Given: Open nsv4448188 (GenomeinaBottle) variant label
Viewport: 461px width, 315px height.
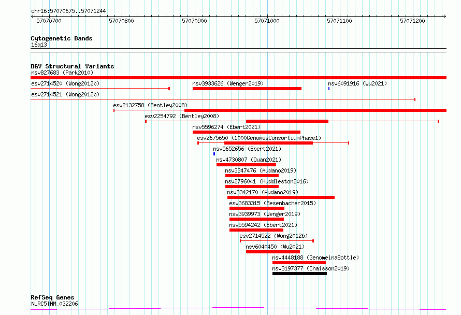Looking at the screenshot, I should [x=315, y=257].
